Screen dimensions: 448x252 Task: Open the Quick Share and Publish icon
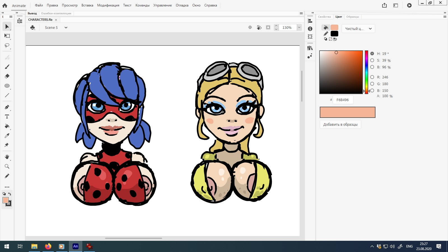tap(384, 5)
